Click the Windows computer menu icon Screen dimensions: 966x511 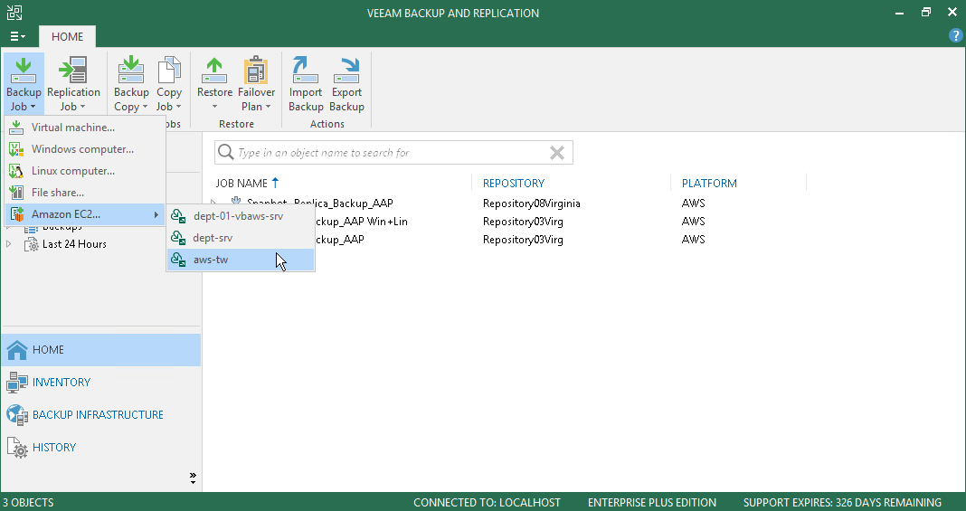pyautogui.click(x=16, y=149)
